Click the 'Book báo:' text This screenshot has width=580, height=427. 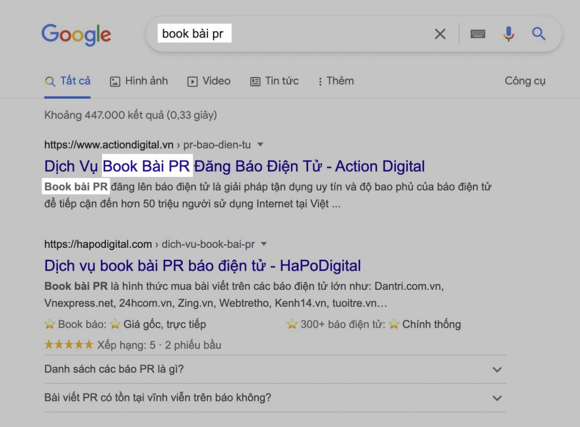pos(82,324)
